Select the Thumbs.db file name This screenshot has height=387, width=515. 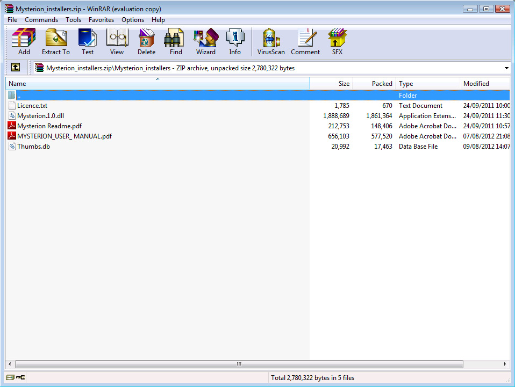(x=33, y=147)
